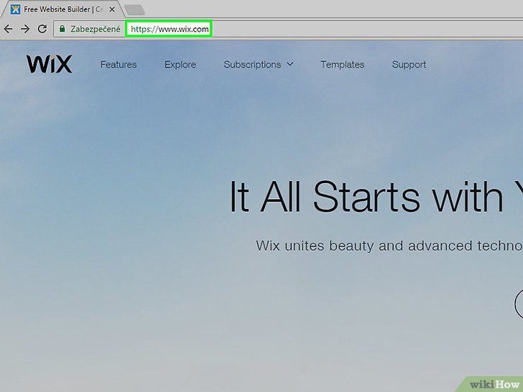
Task: Expand the Subscriptions dropdown
Action: click(x=259, y=65)
